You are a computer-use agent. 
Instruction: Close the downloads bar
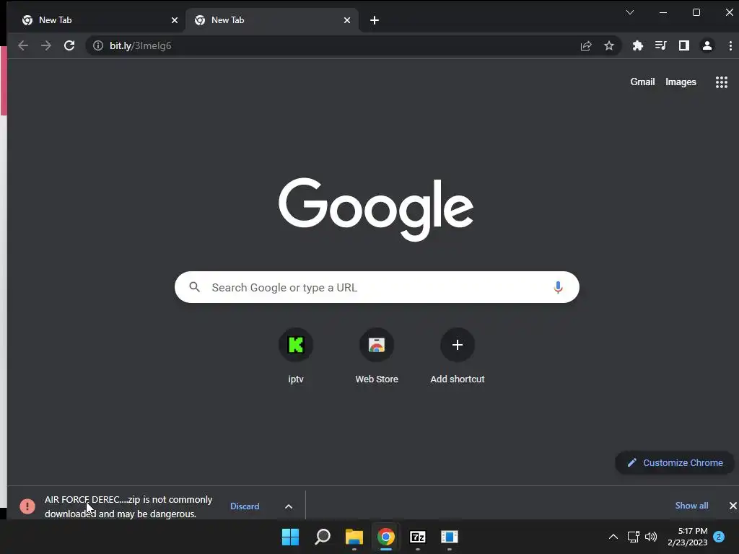pyautogui.click(x=733, y=506)
